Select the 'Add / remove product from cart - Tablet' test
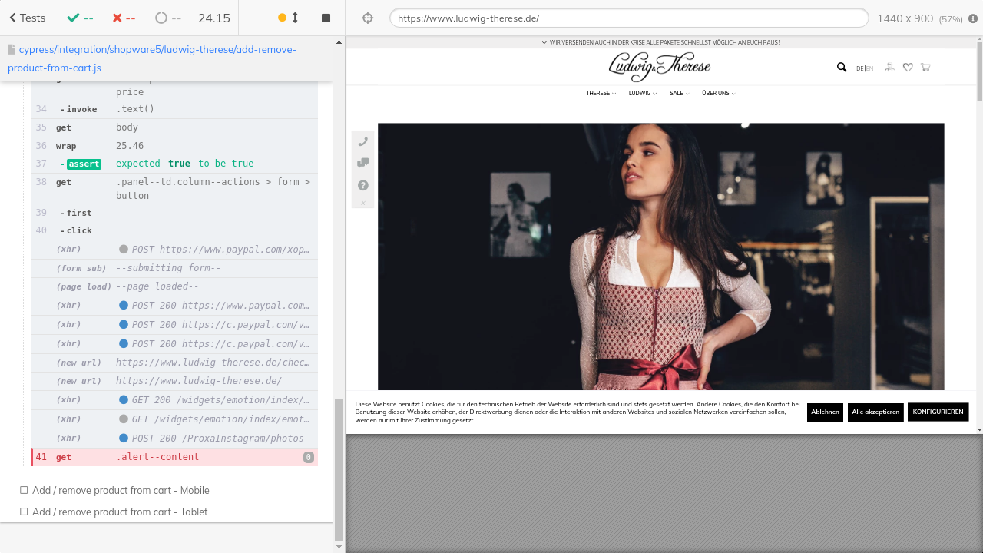 coord(120,512)
